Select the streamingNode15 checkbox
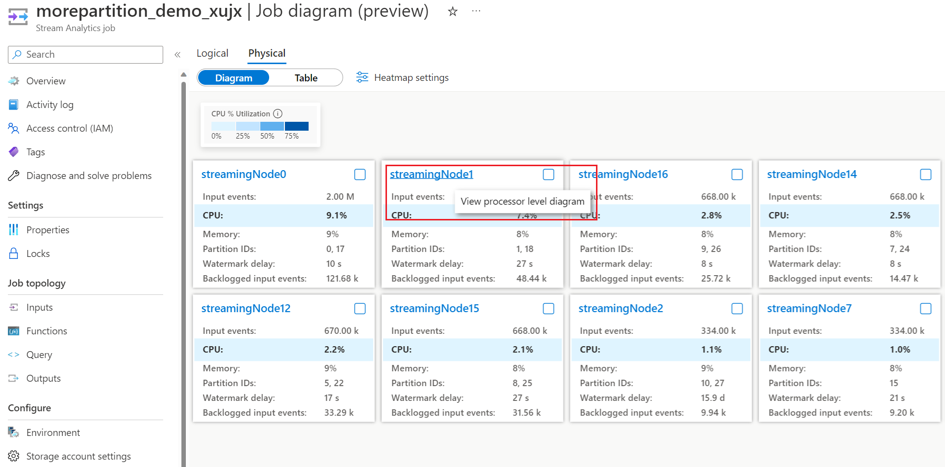The image size is (945, 467). click(x=549, y=309)
